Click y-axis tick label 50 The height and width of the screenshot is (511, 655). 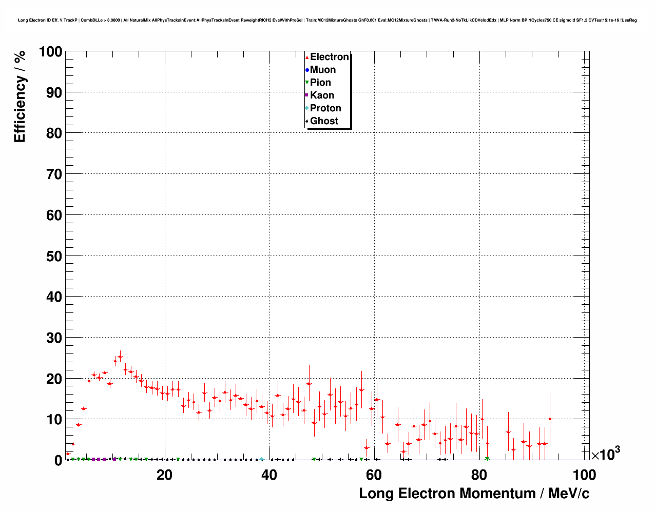pos(54,256)
